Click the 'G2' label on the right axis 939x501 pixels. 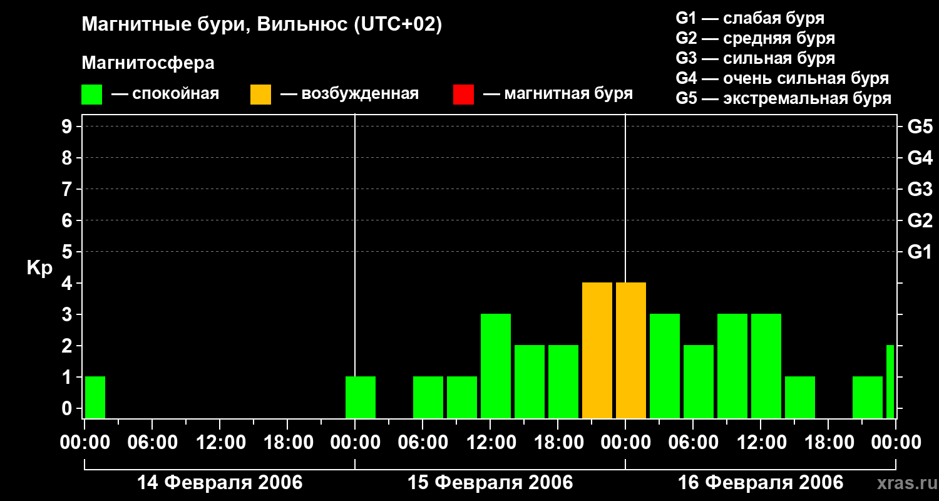[920, 220]
